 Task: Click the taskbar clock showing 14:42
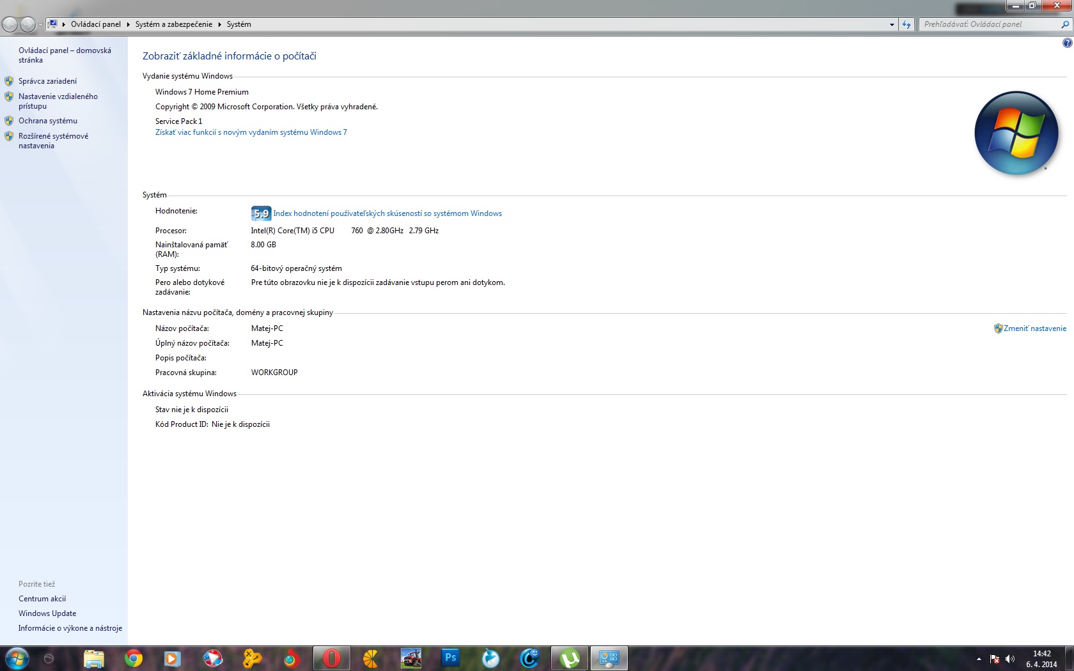[1041, 659]
